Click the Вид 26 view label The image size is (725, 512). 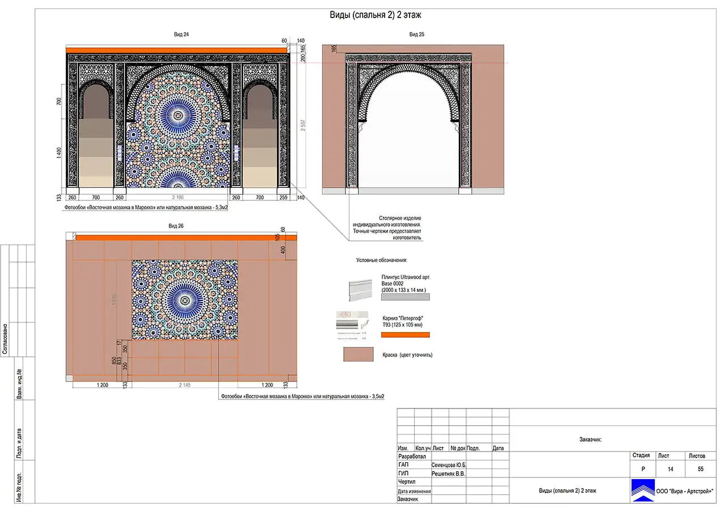(176, 226)
